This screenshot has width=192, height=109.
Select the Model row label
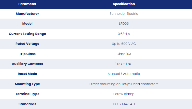27,23
